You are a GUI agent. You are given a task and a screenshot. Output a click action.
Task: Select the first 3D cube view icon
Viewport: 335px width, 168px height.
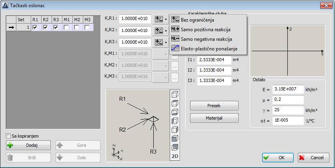tap(175, 94)
